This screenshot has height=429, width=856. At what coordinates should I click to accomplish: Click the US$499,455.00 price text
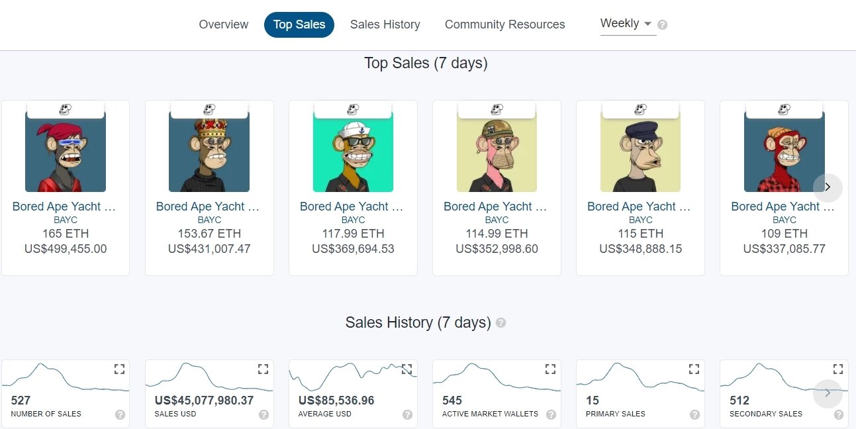coord(66,249)
